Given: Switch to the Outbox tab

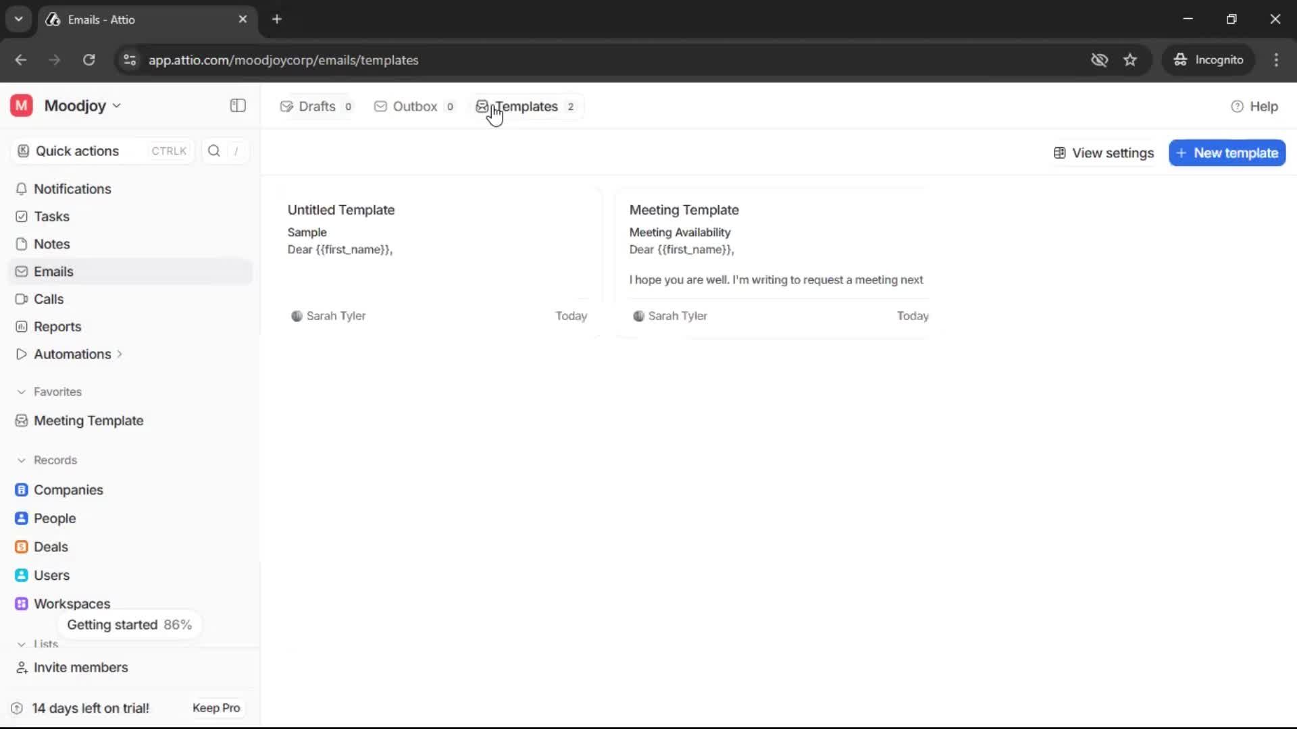Looking at the screenshot, I should [x=413, y=107].
